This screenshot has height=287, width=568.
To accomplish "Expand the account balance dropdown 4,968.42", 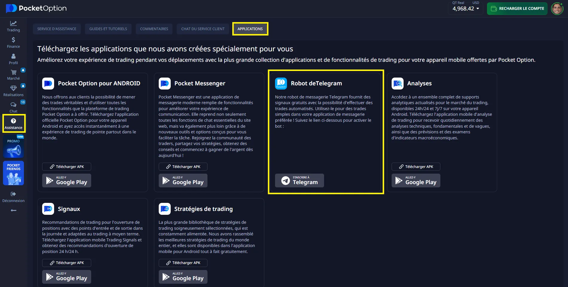I will tap(465, 8).
